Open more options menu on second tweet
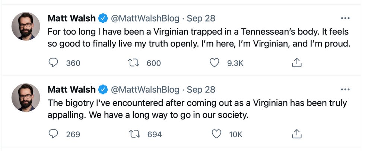365x151 pixels. point(345,90)
